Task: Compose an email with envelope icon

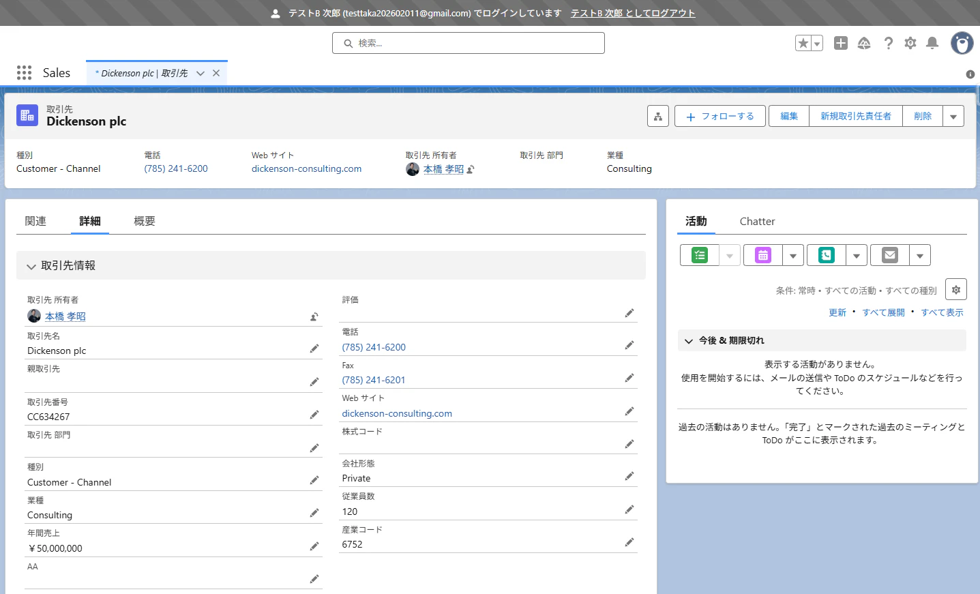Action: pos(890,255)
